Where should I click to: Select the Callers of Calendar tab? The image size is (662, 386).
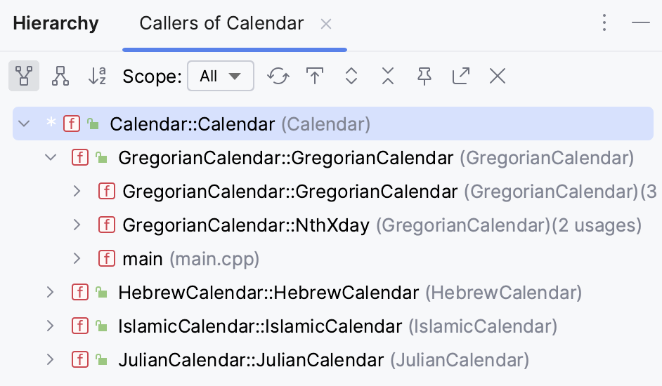point(221,23)
